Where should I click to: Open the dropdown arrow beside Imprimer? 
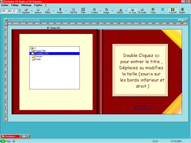[x=32, y=11]
